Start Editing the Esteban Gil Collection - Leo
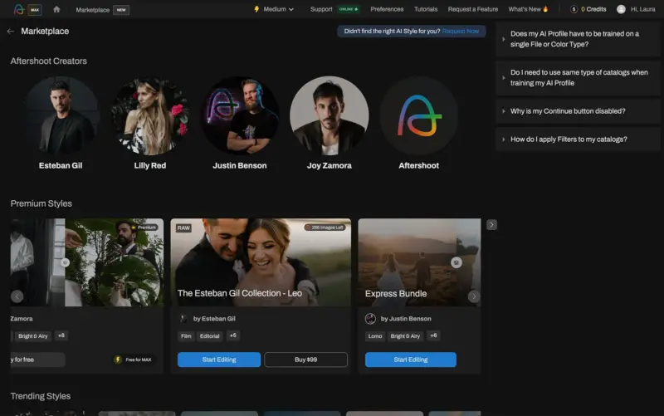Image resolution: width=664 pixels, height=416 pixels. click(x=218, y=360)
